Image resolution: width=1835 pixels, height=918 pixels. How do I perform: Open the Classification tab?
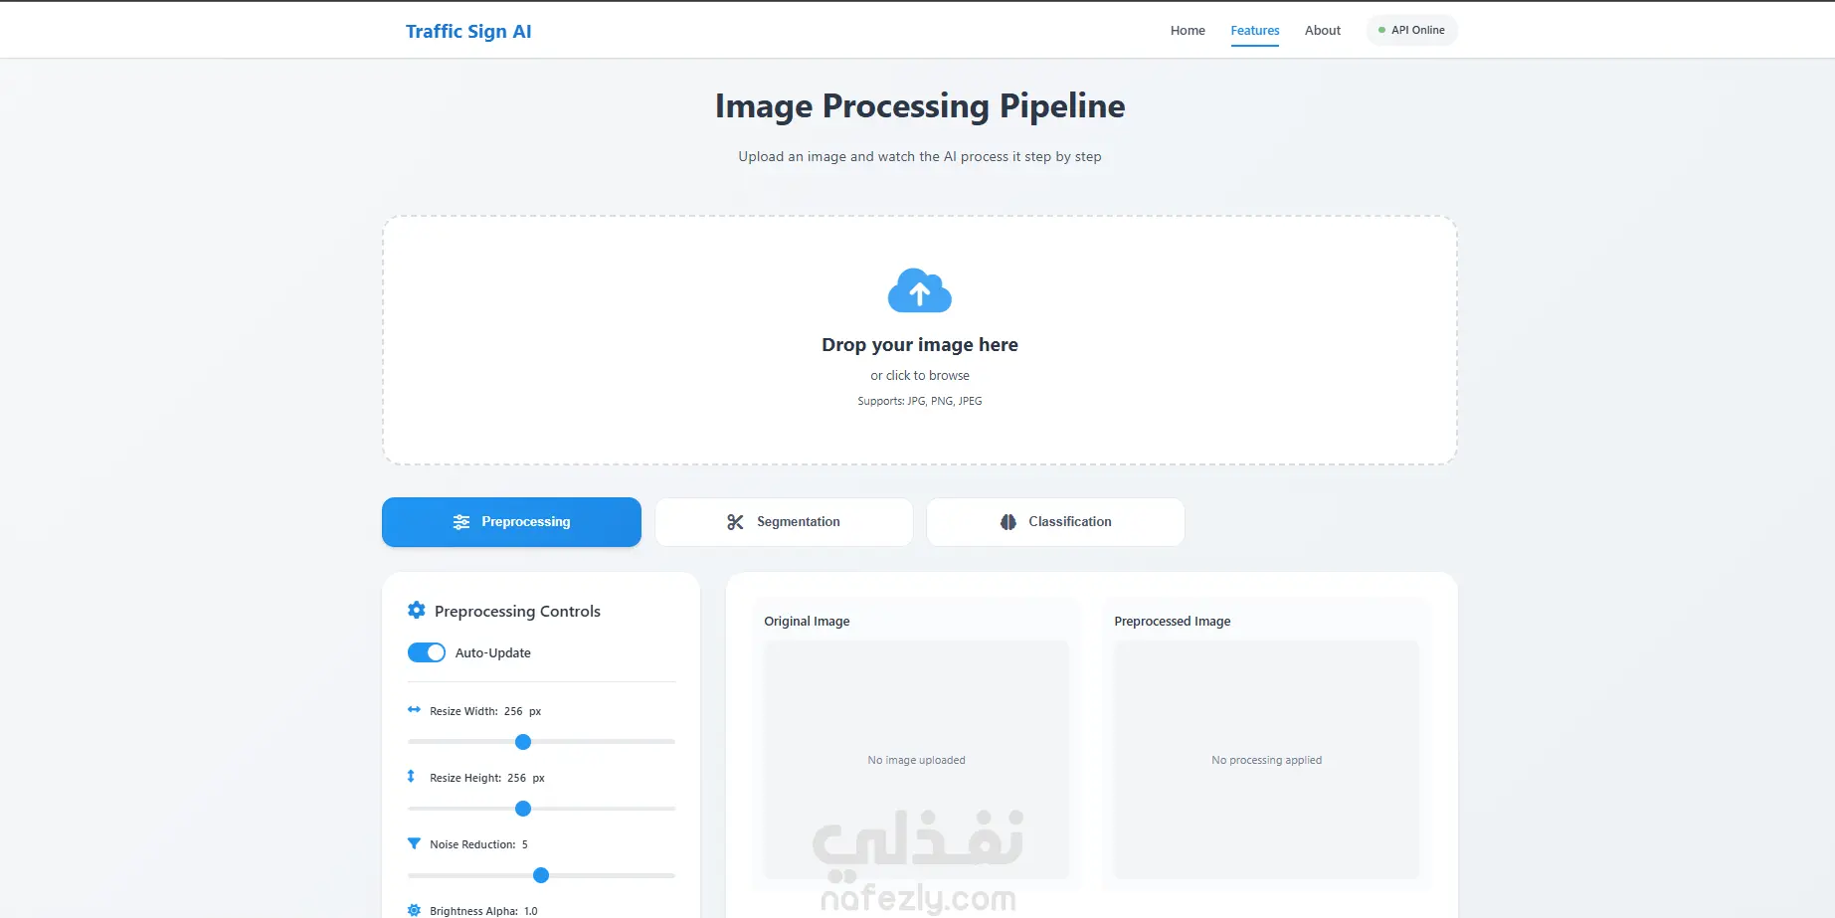click(x=1055, y=522)
